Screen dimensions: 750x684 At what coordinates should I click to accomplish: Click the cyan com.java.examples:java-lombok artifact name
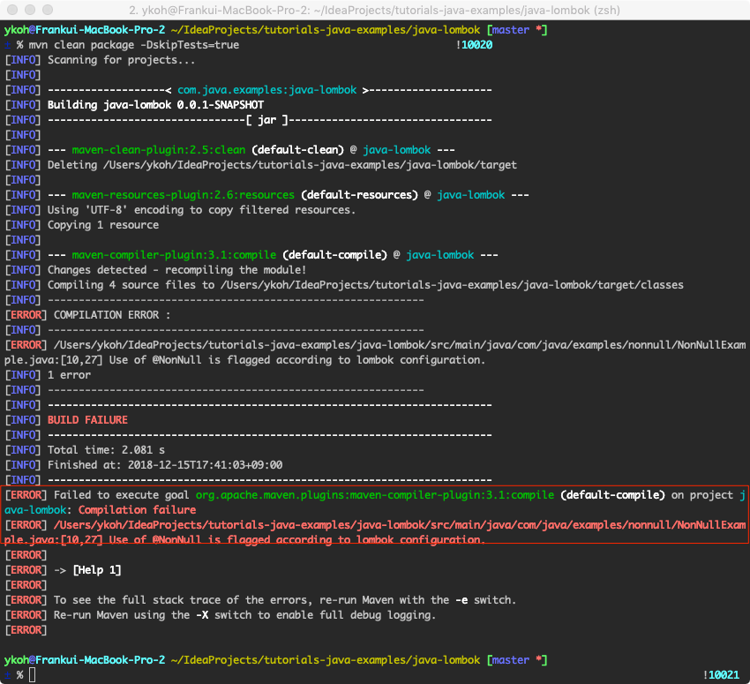click(268, 90)
